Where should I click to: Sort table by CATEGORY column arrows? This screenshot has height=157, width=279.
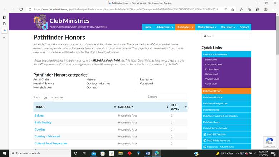[167, 107]
